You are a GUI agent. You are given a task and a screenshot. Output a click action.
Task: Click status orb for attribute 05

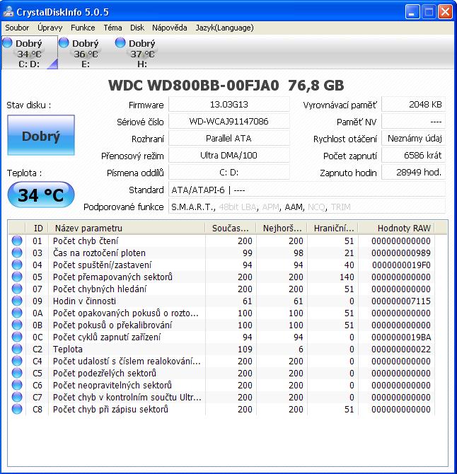(x=17, y=277)
